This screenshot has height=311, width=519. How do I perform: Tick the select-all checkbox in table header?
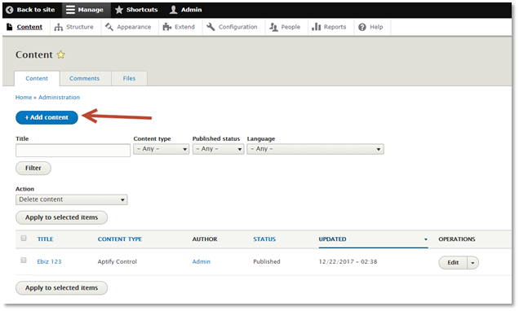click(24, 239)
